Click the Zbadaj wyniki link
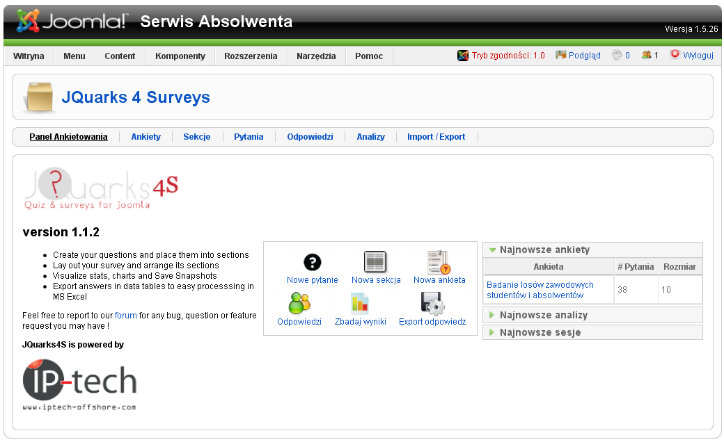This screenshot has height=440, width=724. pyautogui.click(x=360, y=321)
